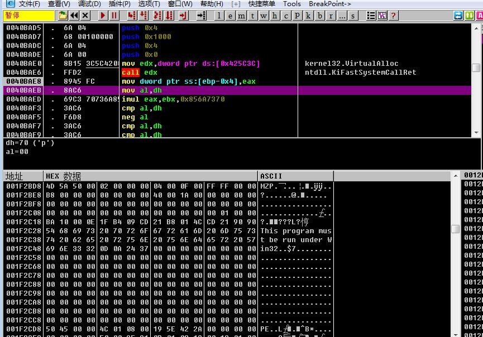Image resolution: width=483 pixels, height=337 pixels.
Task: Click the Close program 'X' icon
Action: point(85,16)
